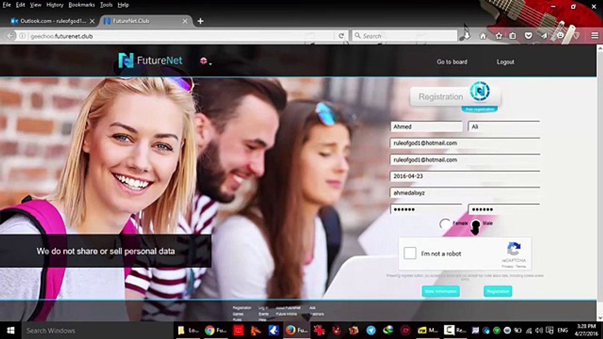Close the Outlook.com tab
The height and width of the screenshot is (339, 603).
tap(92, 21)
